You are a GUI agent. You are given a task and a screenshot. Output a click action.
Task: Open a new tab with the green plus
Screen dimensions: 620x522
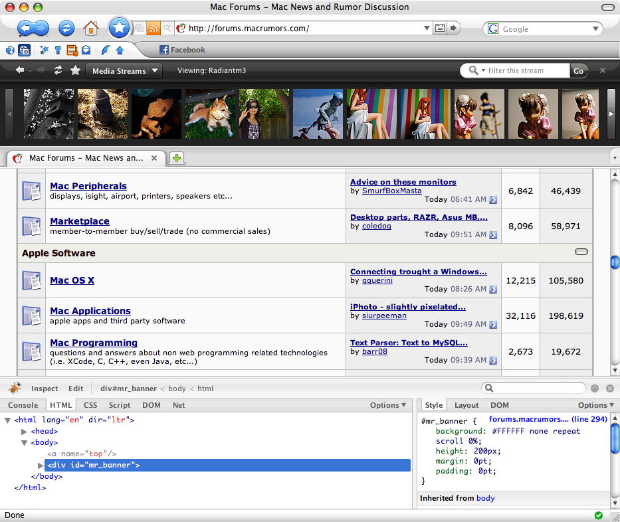176,158
